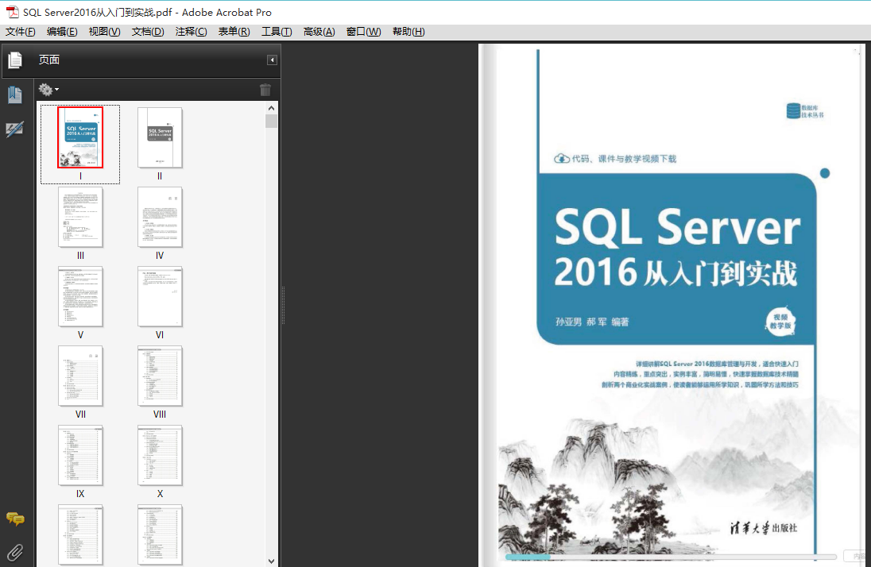Select page VIII thumbnail
The width and height of the screenshot is (871, 567).
pos(160,376)
